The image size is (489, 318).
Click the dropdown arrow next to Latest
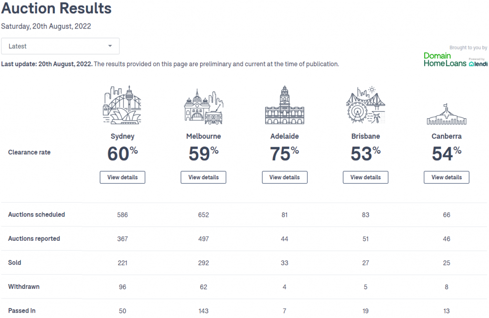click(x=110, y=46)
